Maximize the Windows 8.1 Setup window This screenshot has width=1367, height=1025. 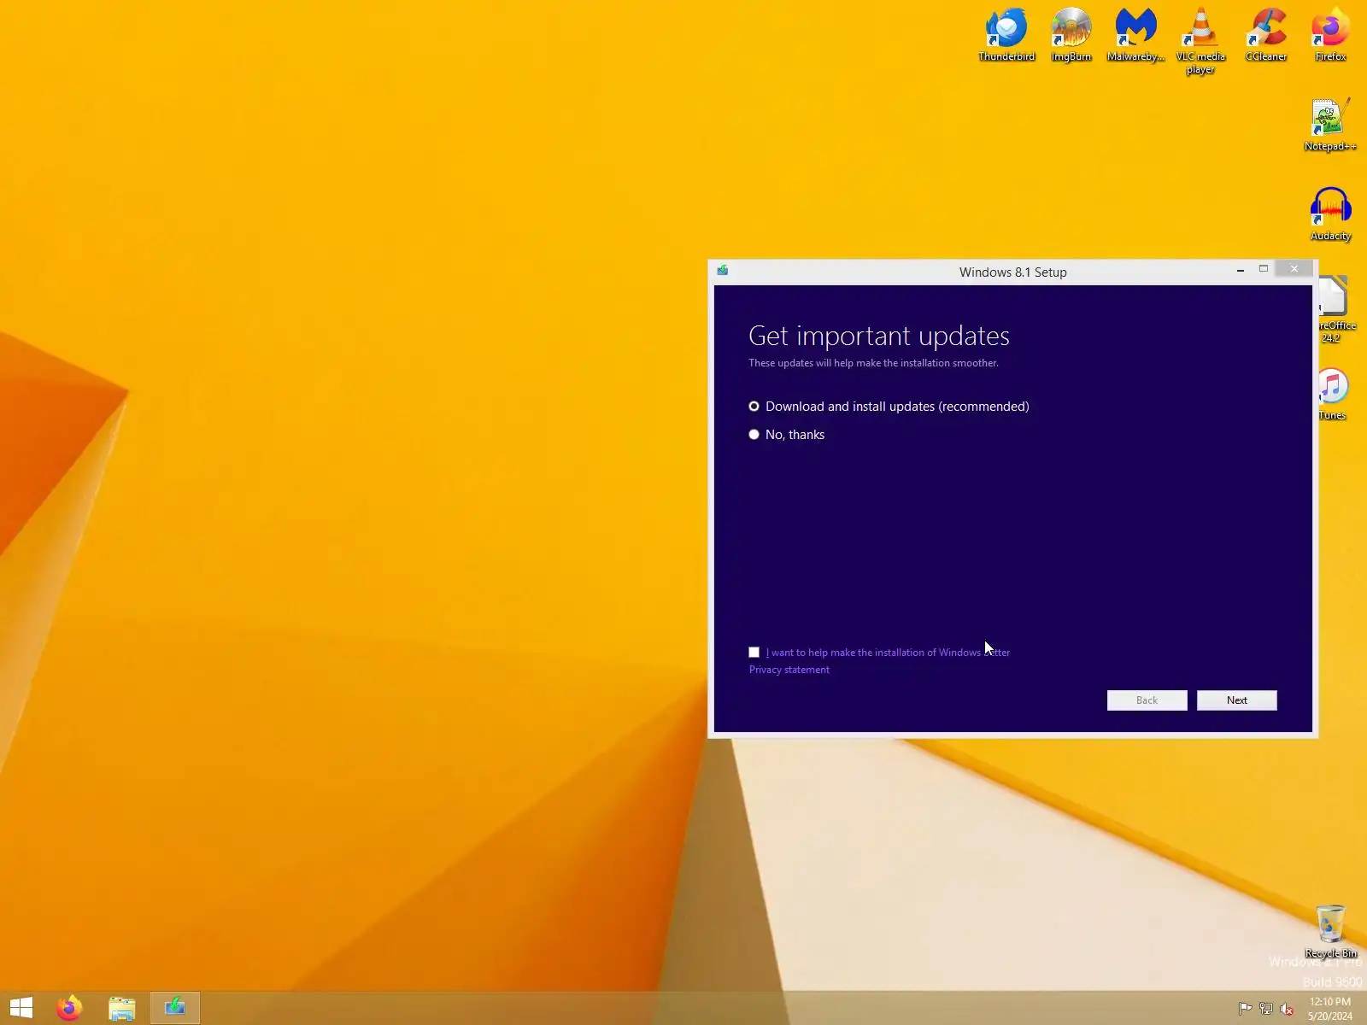[1264, 270]
